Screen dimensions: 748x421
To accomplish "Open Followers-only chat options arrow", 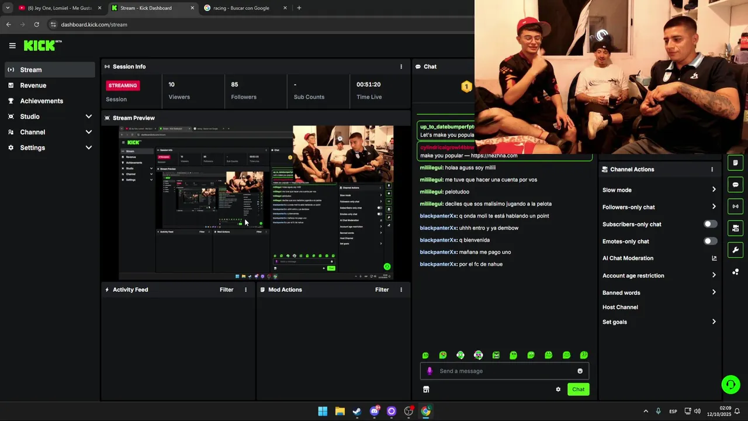I will click(x=714, y=206).
